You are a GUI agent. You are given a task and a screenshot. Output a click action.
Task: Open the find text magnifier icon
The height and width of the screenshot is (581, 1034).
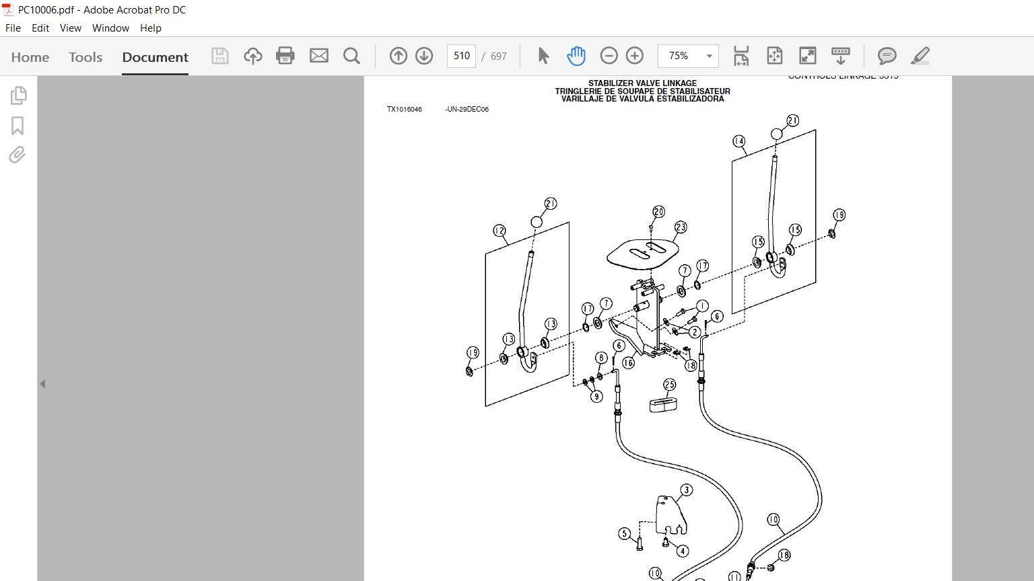(x=351, y=56)
